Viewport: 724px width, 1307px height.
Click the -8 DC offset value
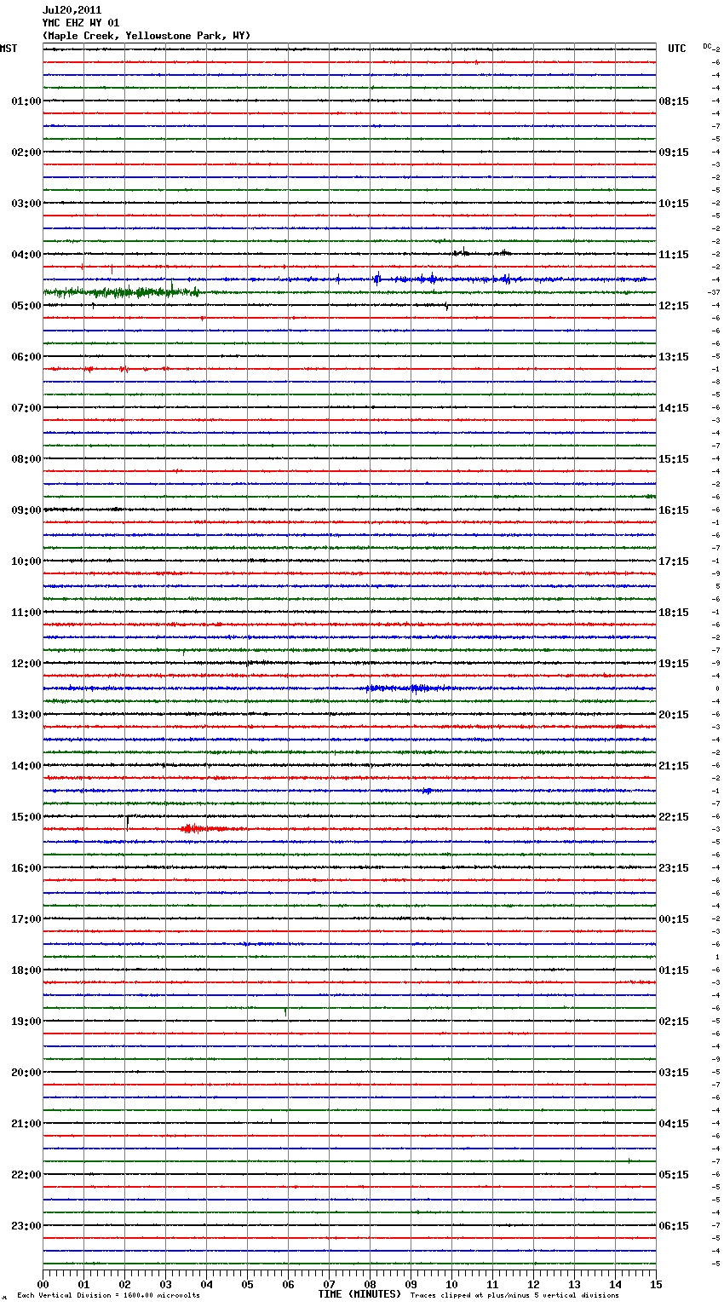[x=716, y=383]
